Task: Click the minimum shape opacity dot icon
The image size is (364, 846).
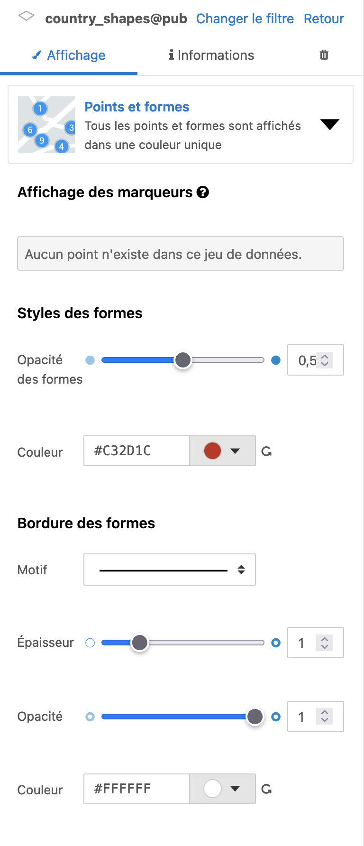Action: pyautogui.click(x=90, y=360)
